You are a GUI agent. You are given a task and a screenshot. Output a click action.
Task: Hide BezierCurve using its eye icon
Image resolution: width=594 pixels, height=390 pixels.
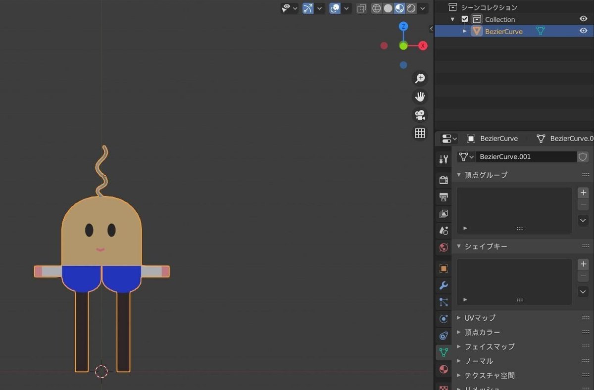pos(583,31)
